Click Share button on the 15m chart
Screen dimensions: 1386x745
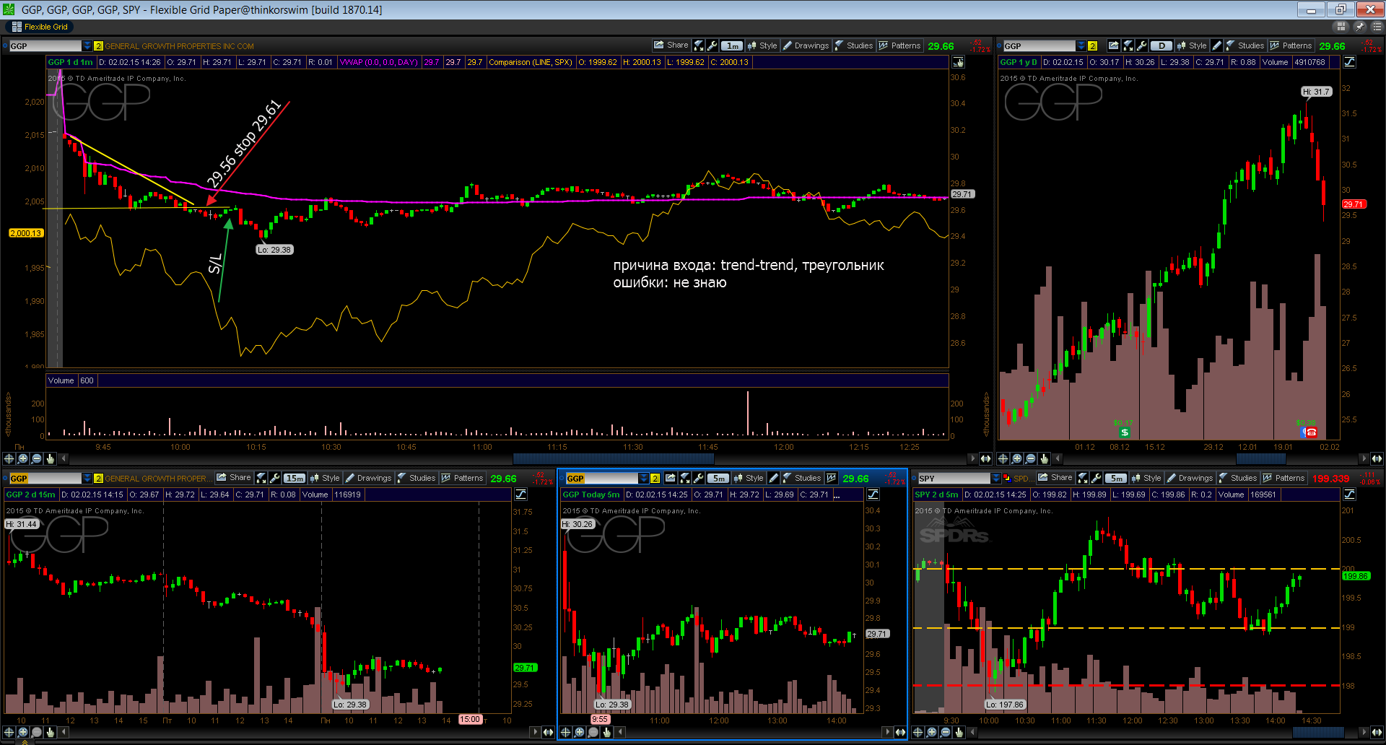point(234,478)
